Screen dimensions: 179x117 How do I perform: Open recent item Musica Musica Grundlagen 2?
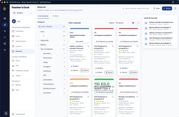pos(160,28)
